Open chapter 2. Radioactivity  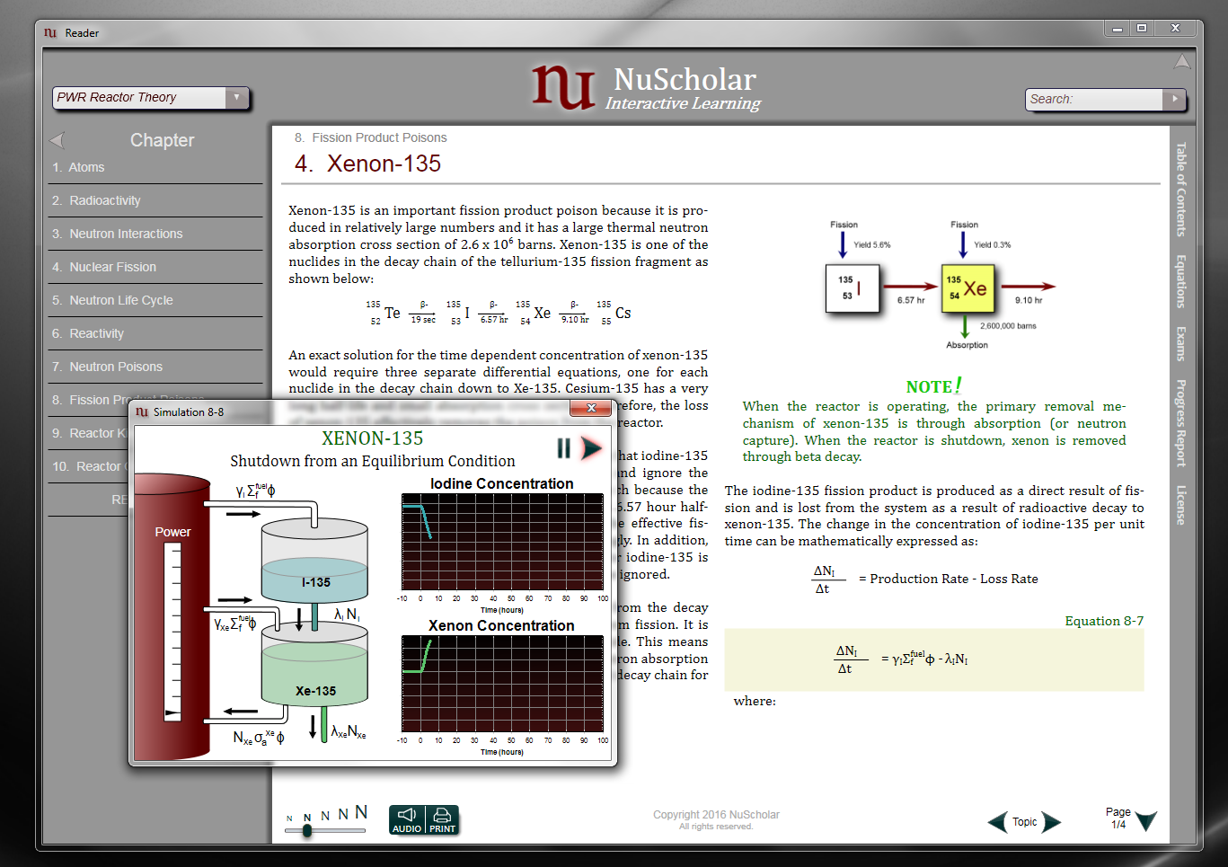(155, 200)
